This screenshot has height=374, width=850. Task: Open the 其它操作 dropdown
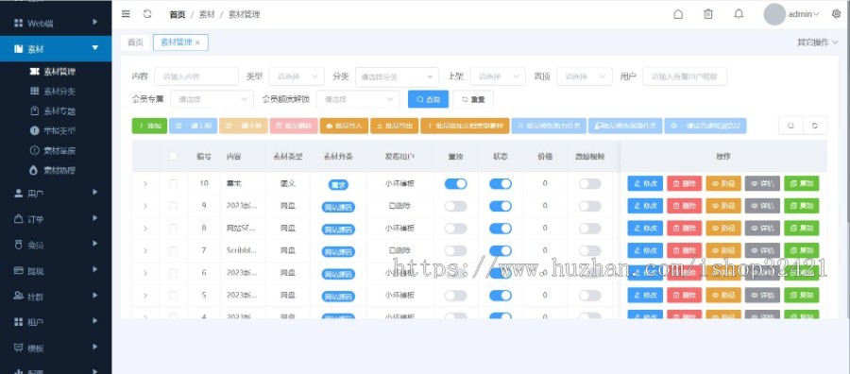point(818,42)
